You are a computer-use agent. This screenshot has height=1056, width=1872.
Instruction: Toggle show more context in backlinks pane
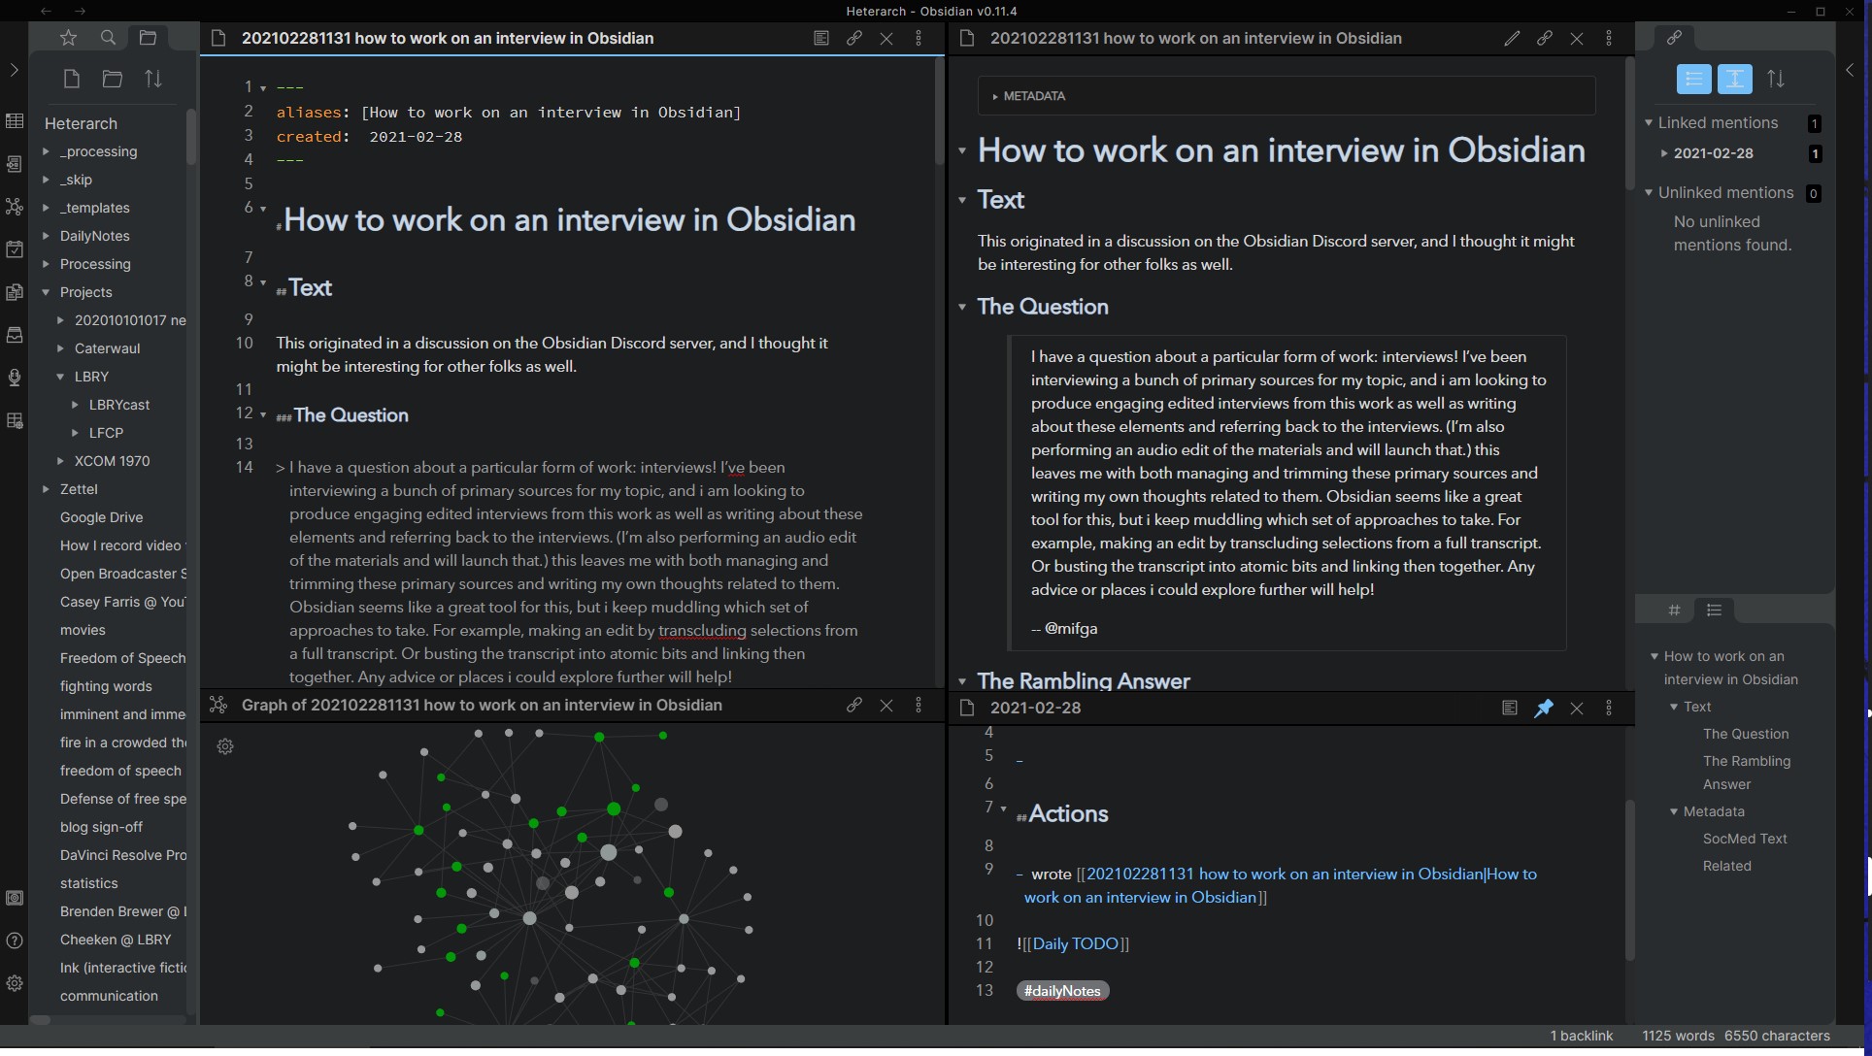tap(1734, 79)
